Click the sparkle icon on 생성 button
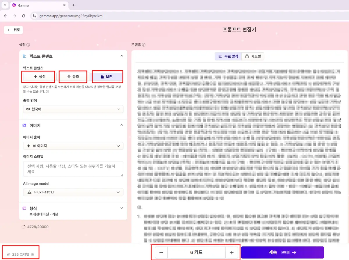349x260 pixels. (35, 76)
